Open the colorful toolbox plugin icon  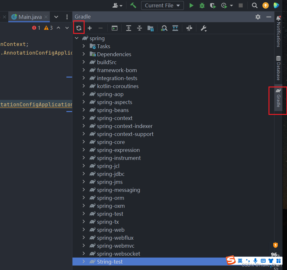point(276,5)
